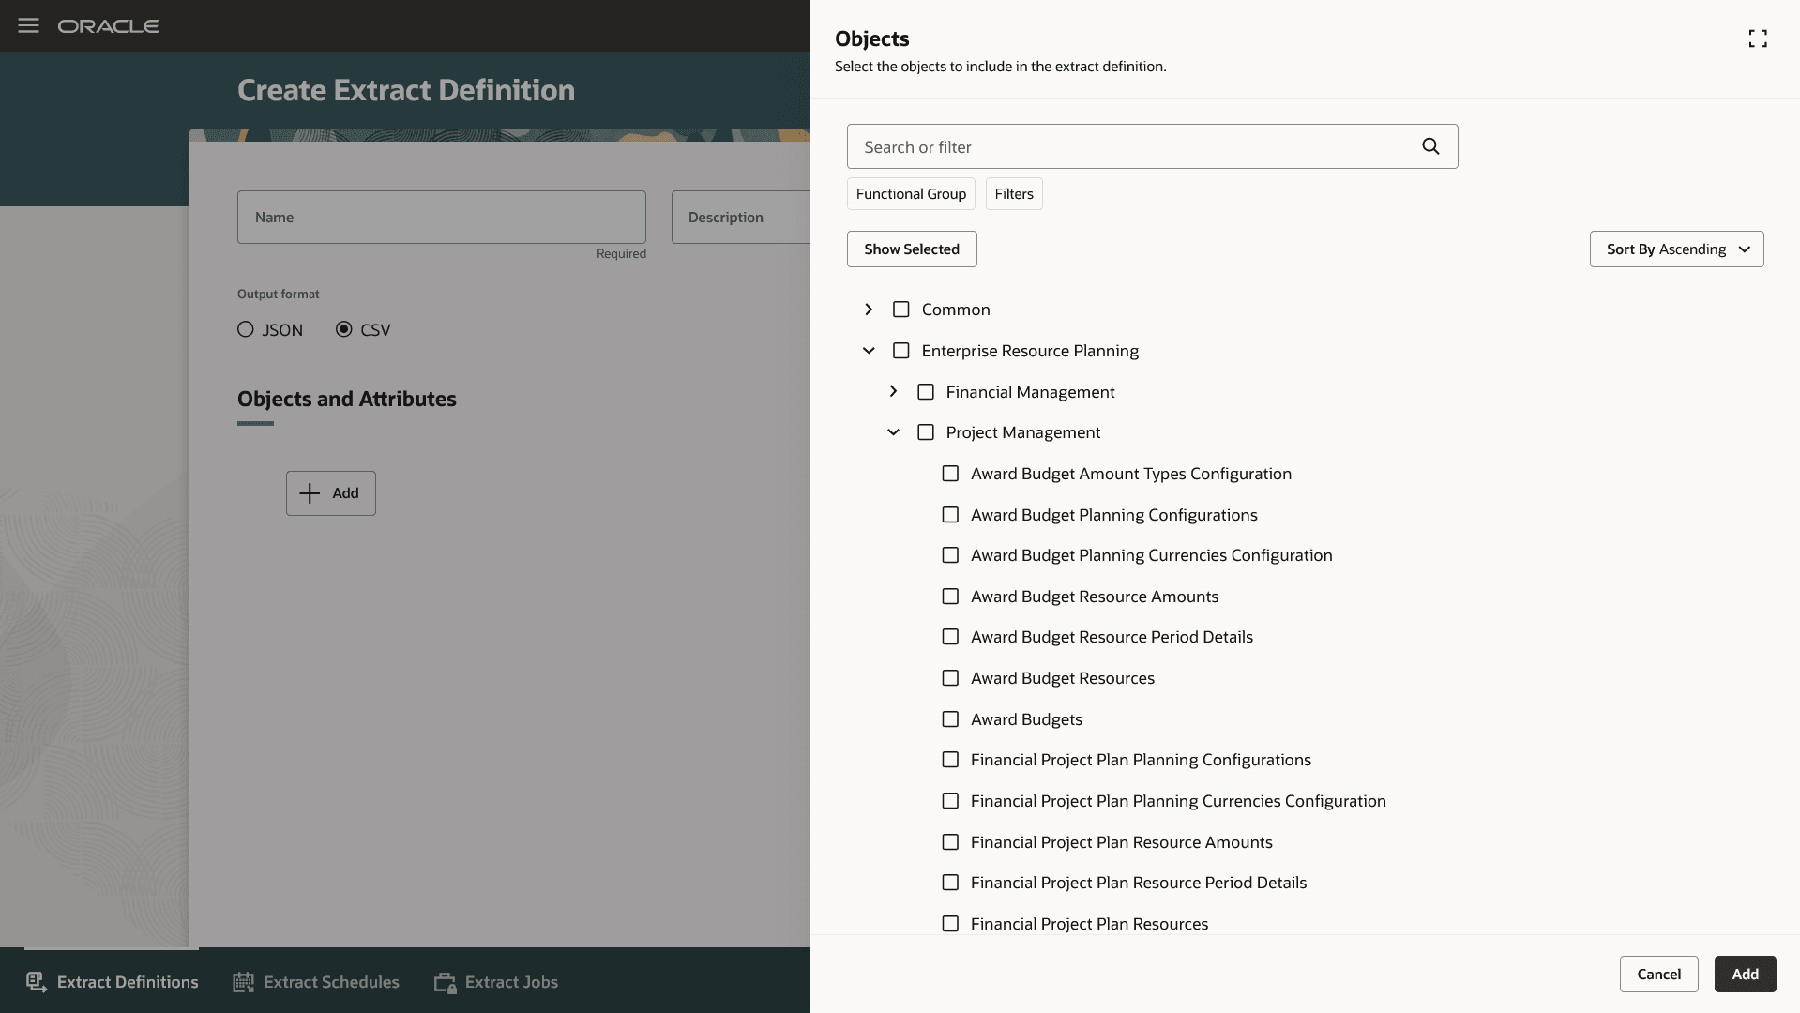The height and width of the screenshot is (1013, 1800).
Task: Check the Financial Management checkbox
Action: pos(926,392)
